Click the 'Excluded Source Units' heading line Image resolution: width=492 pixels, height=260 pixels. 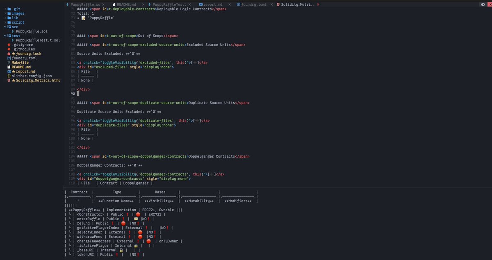pyautogui.click(x=161, y=45)
